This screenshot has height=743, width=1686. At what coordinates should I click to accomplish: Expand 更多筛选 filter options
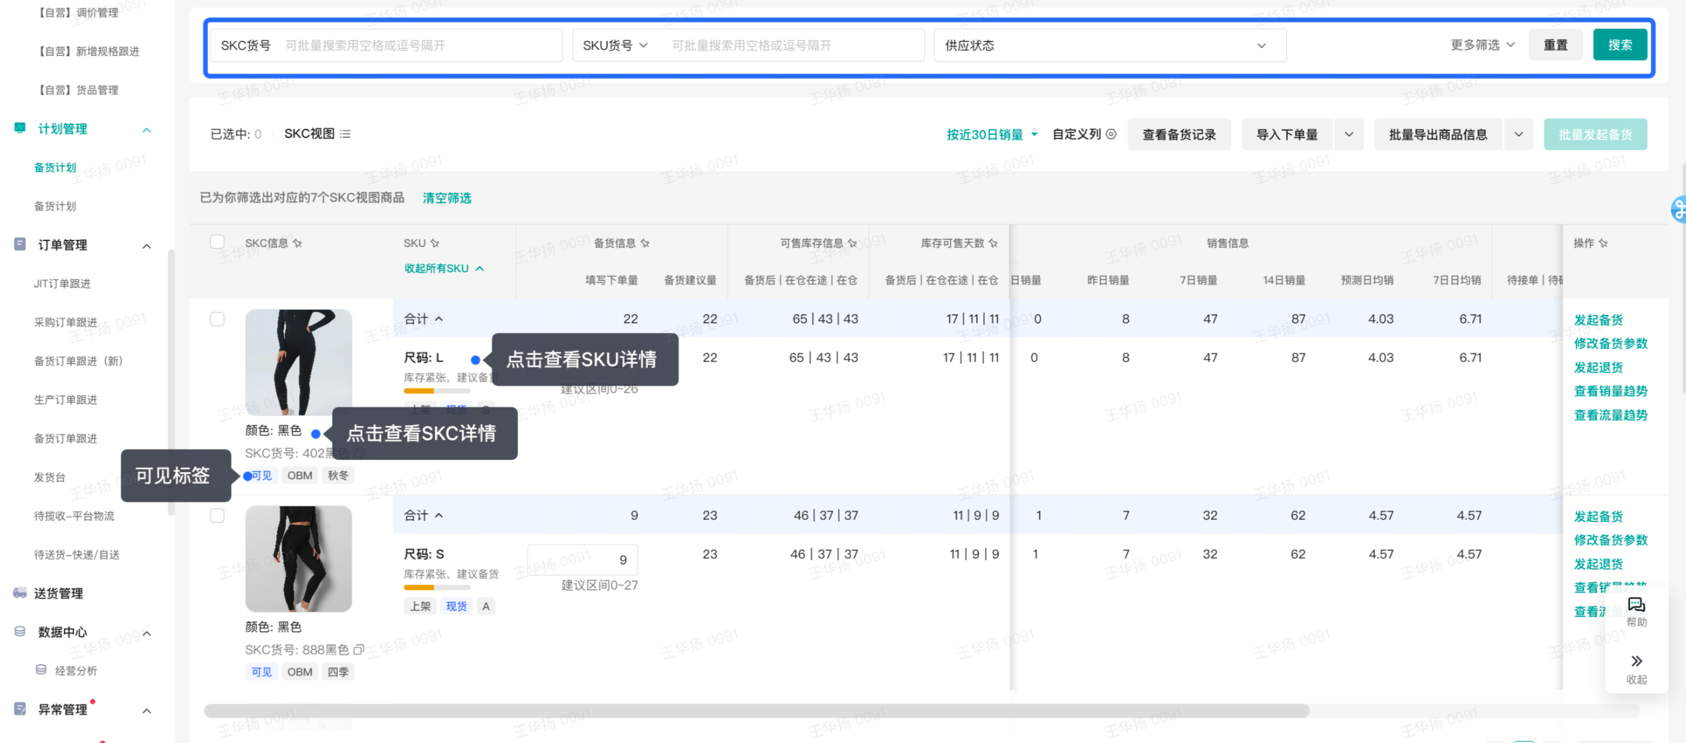pos(1482,45)
